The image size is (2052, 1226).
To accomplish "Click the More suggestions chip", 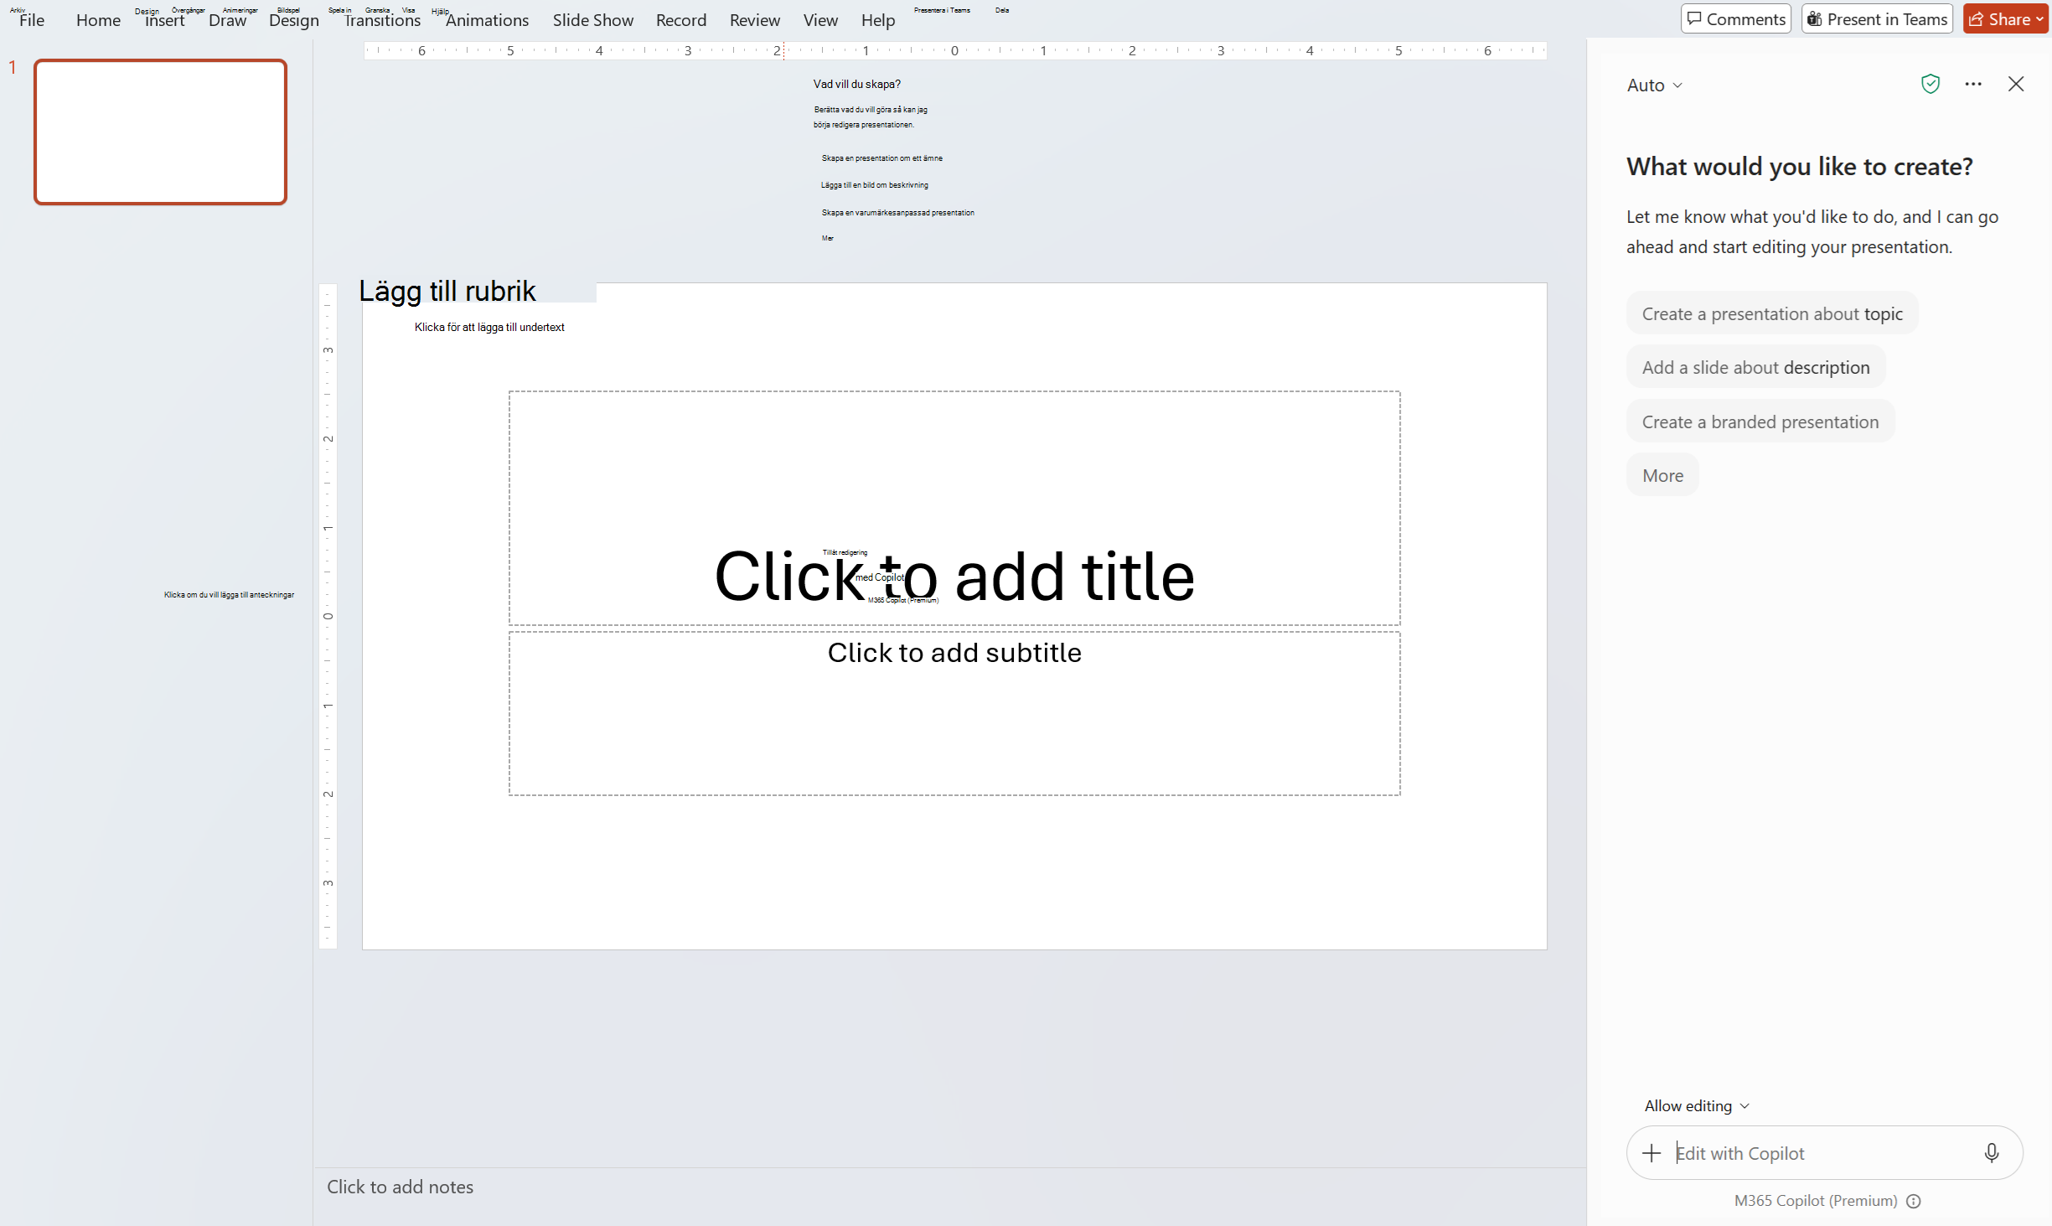I will tap(1662, 475).
